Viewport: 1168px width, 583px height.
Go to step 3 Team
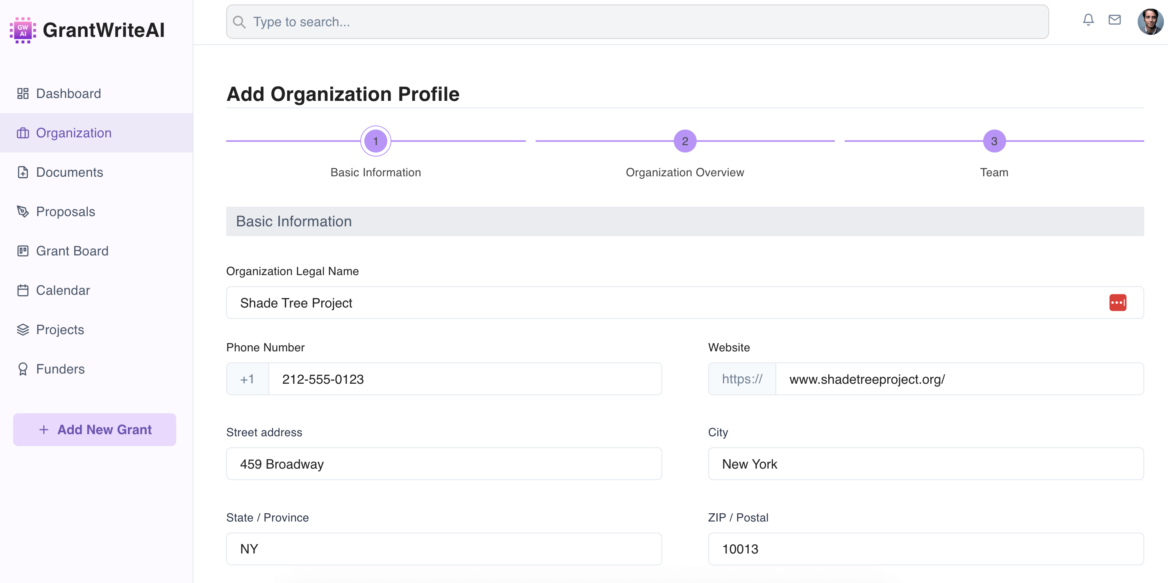pos(994,141)
